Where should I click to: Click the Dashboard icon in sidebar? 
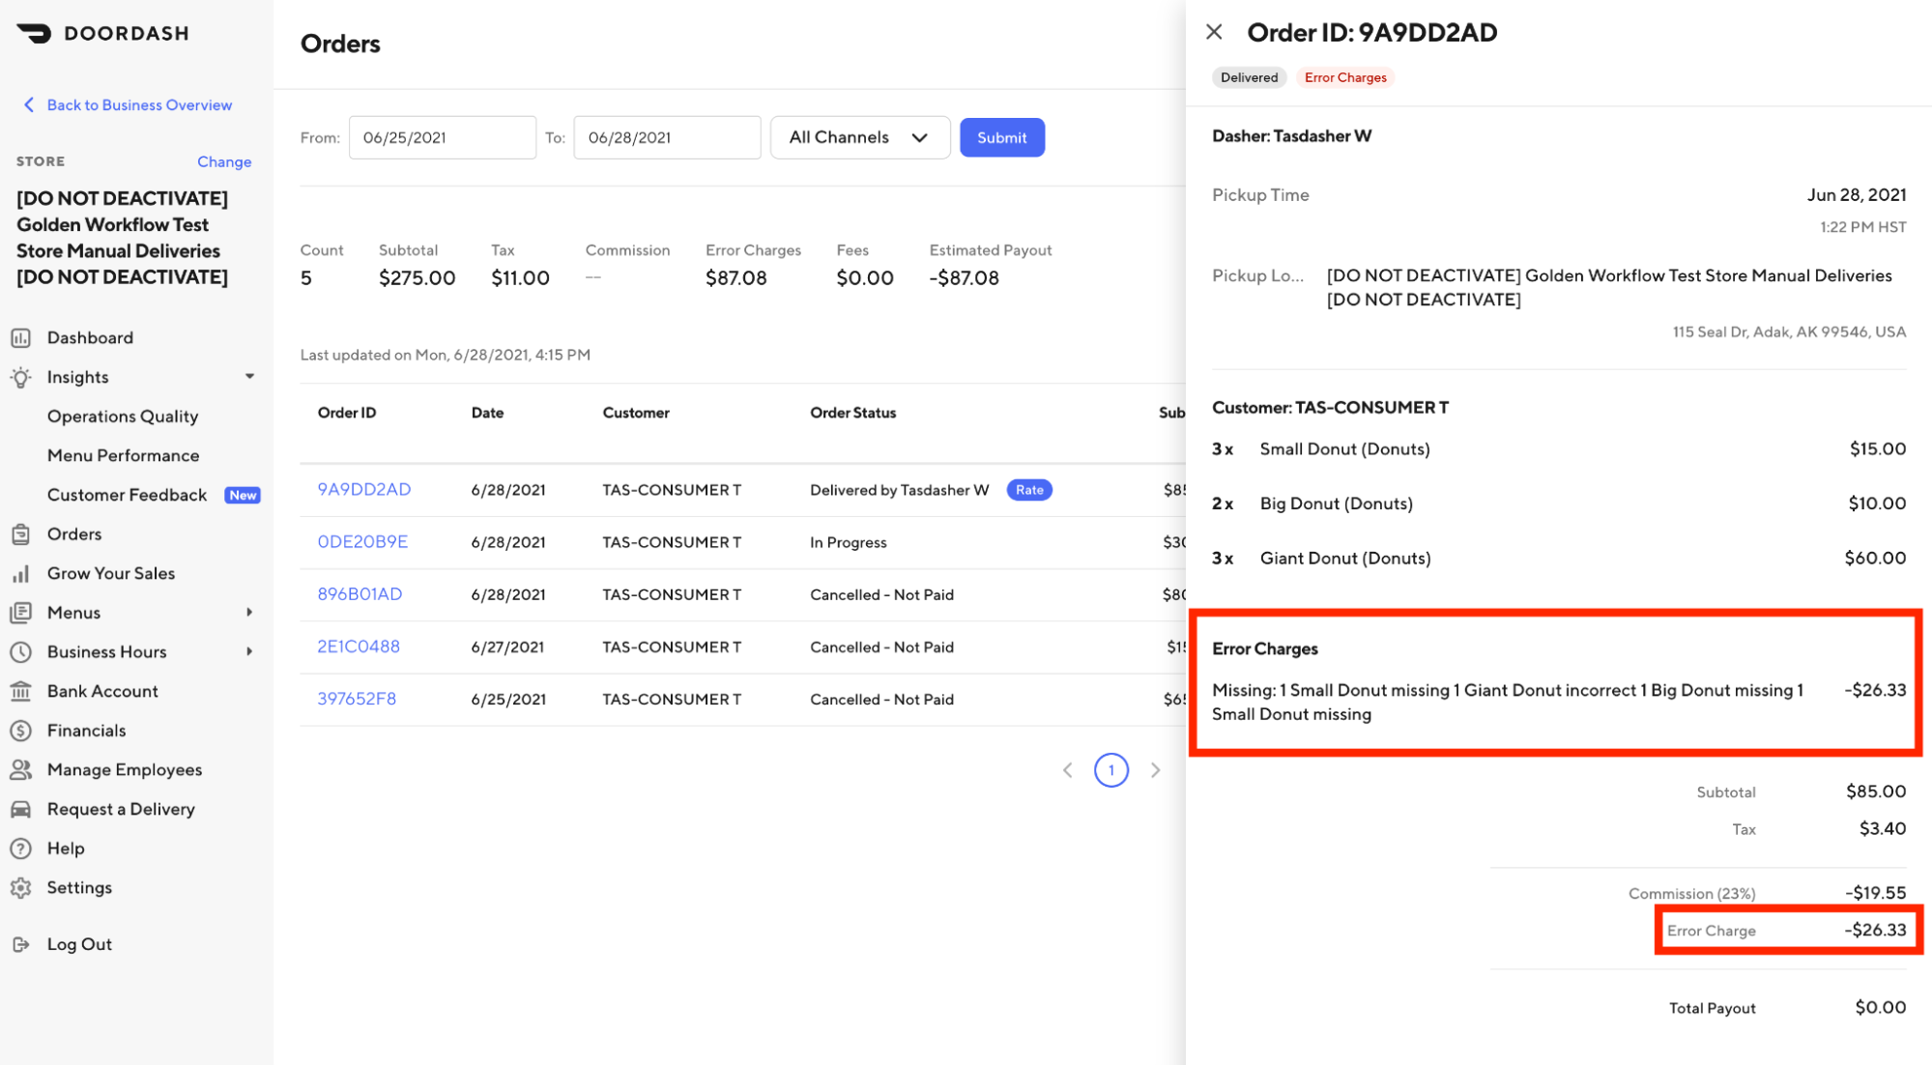pos(21,337)
